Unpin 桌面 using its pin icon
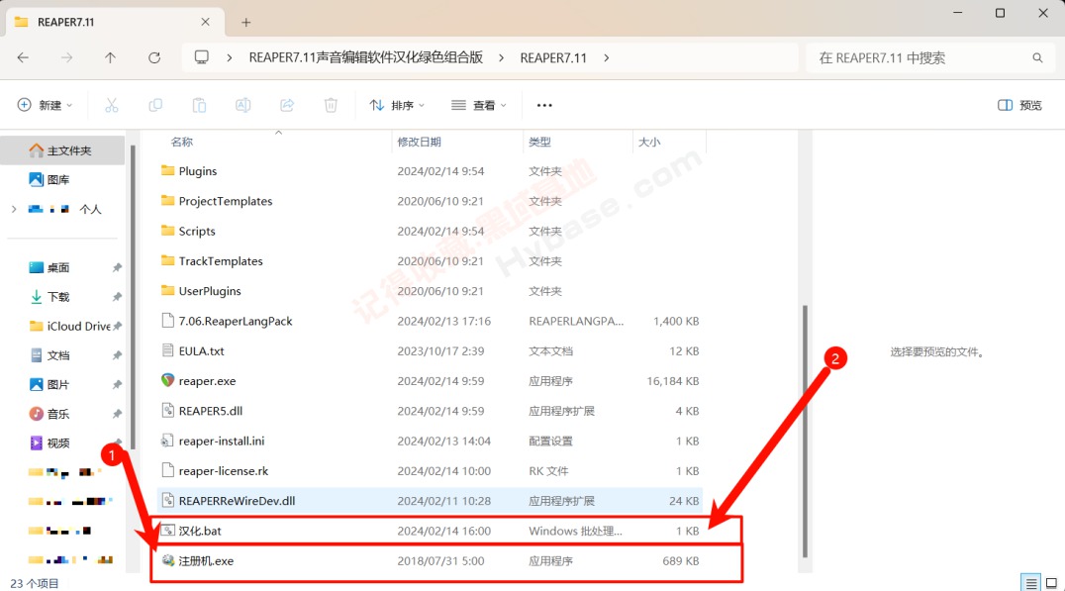The height and width of the screenshot is (591, 1065). click(117, 267)
